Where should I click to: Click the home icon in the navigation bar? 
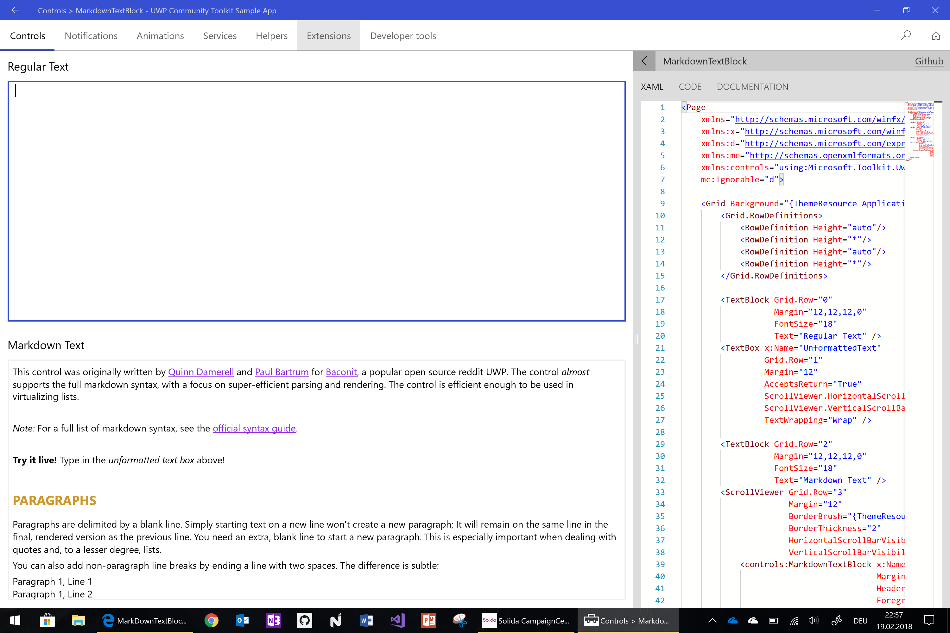coord(936,35)
